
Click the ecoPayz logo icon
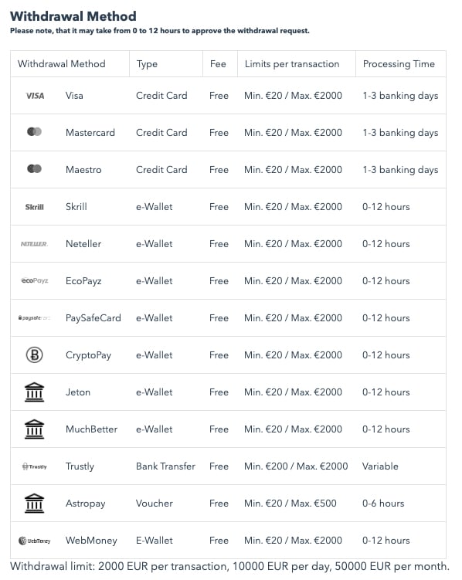pyautogui.click(x=35, y=281)
